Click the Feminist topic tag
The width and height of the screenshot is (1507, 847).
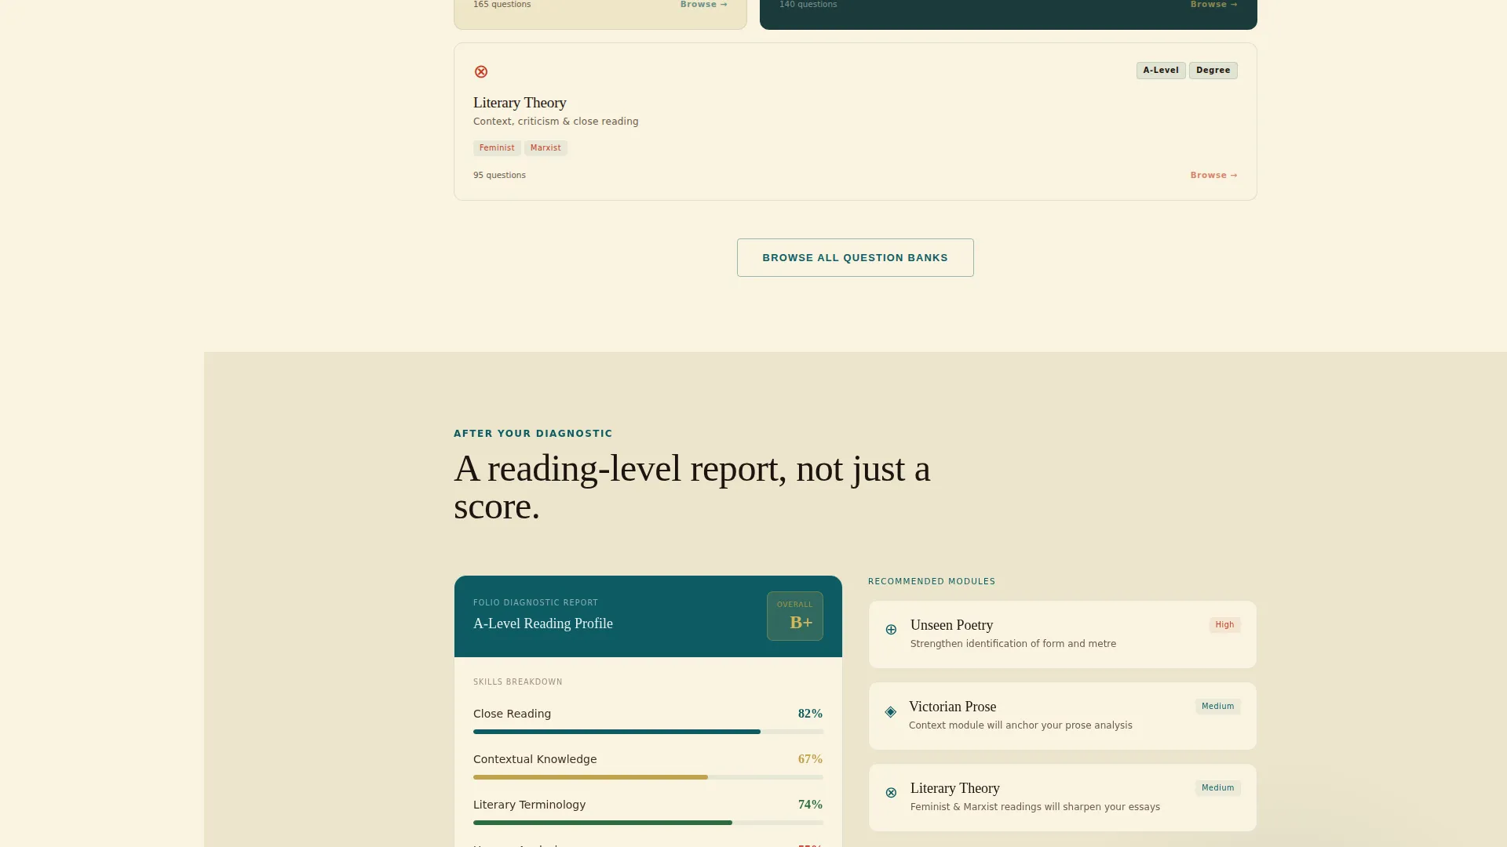coord(497,148)
